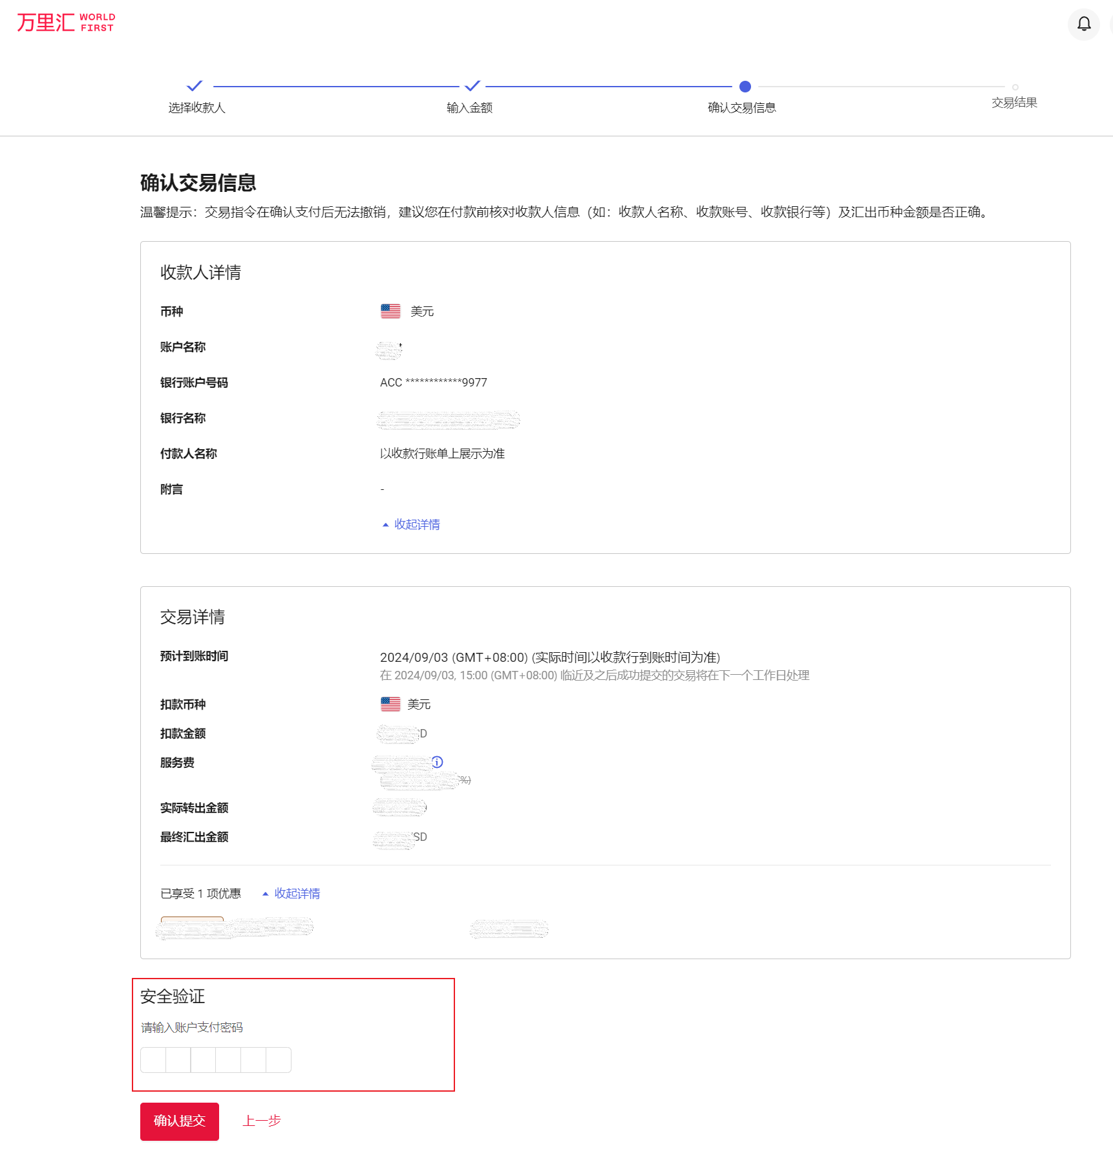The height and width of the screenshot is (1166, 1113).
Task: Click the 银行名称 label
Action: pyautogui.click(x=183, y=418)
